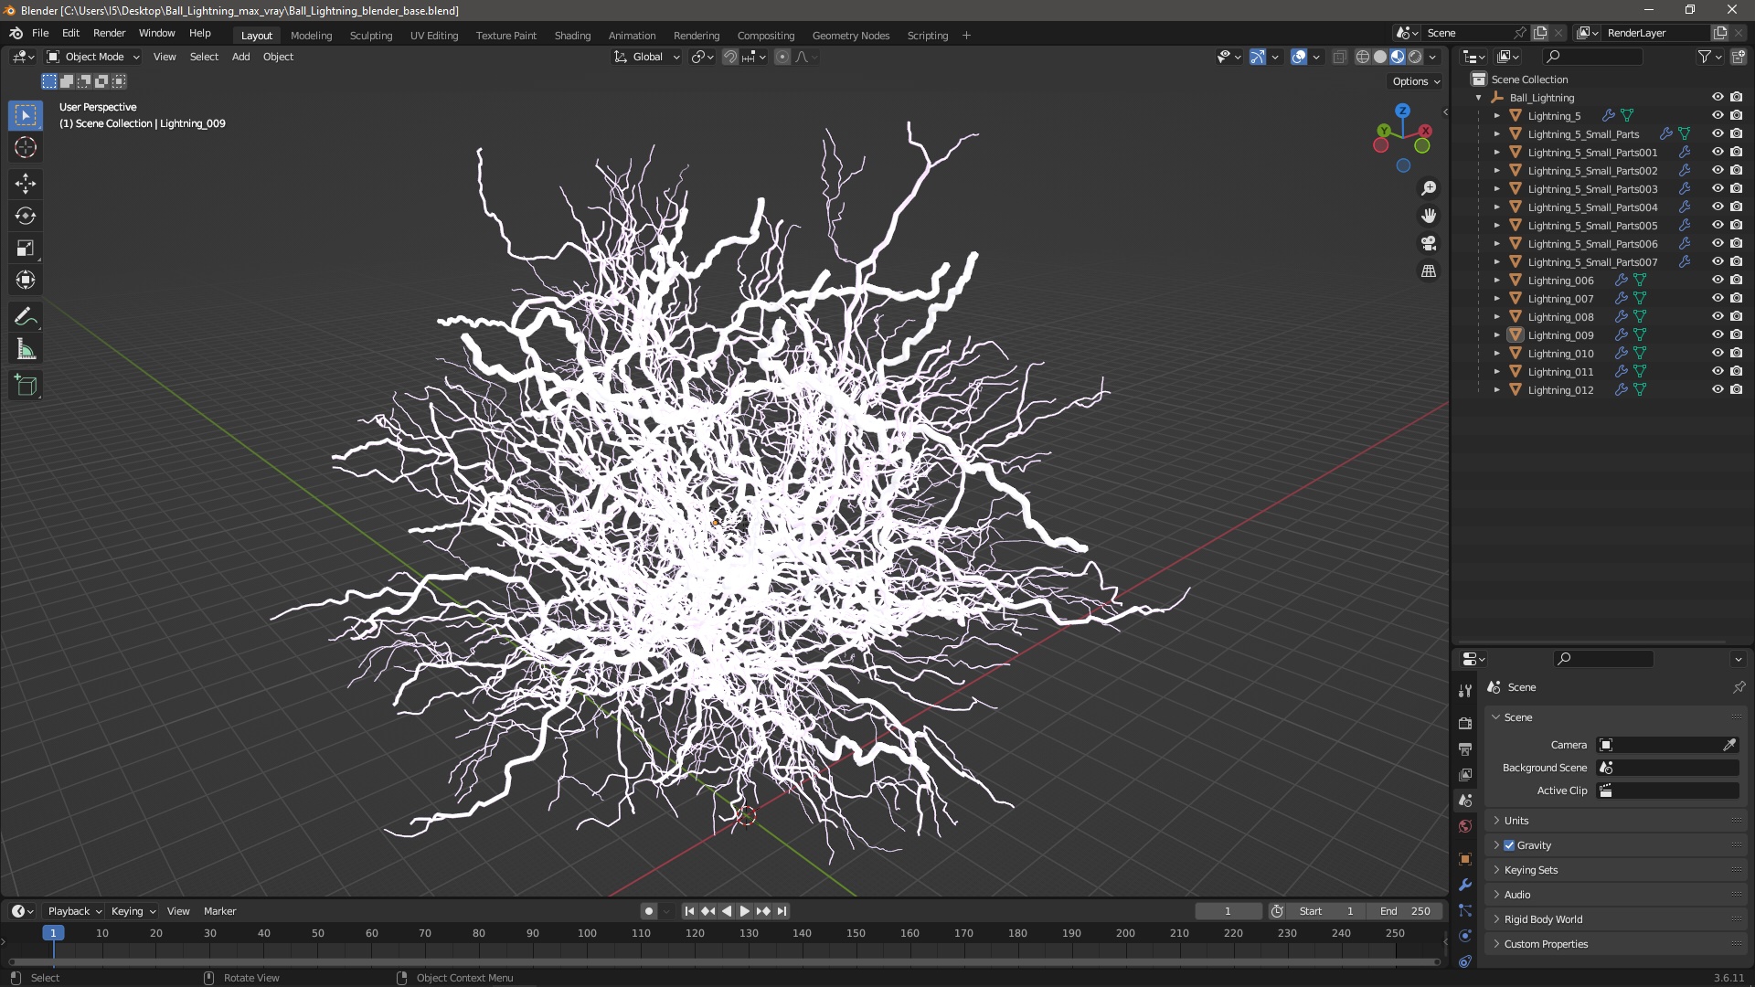Viewport: 1755px width, 987px height.
Task: Click the current frame marker 1
Action: tap(53, 933)
